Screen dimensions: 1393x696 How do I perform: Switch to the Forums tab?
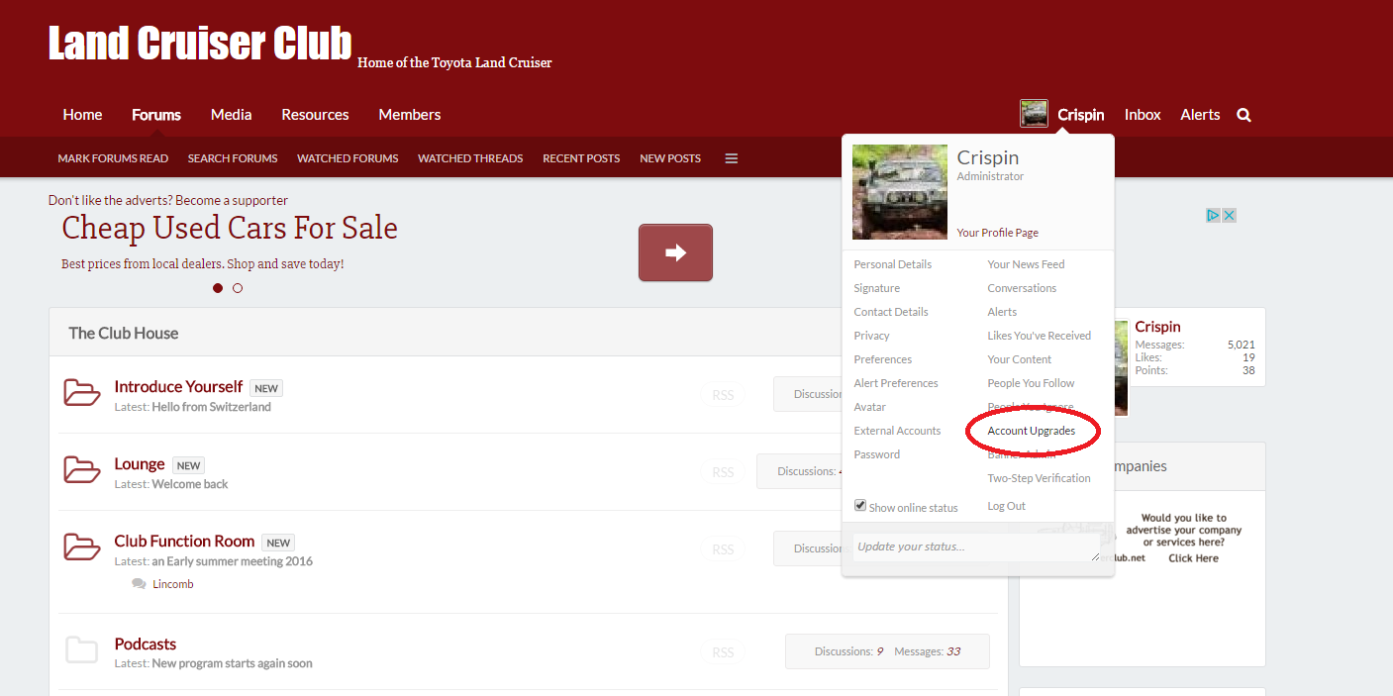156,115
